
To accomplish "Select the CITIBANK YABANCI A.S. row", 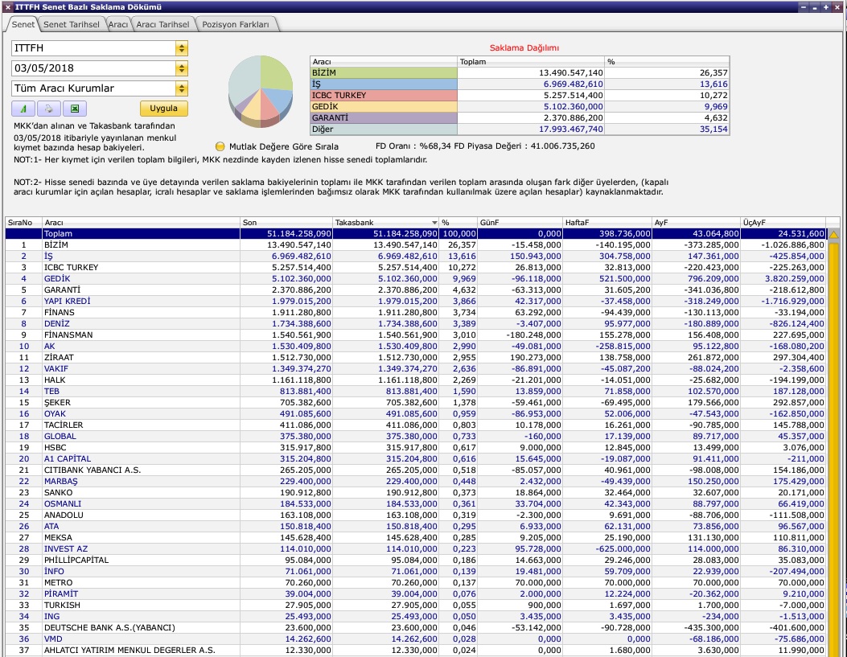I will click(415, 470).
